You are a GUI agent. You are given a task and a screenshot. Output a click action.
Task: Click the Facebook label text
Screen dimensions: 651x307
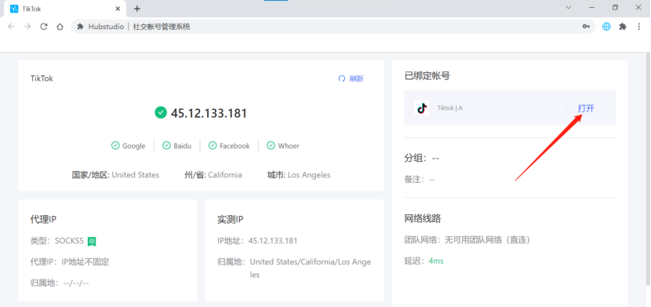(x=235, y=146)
